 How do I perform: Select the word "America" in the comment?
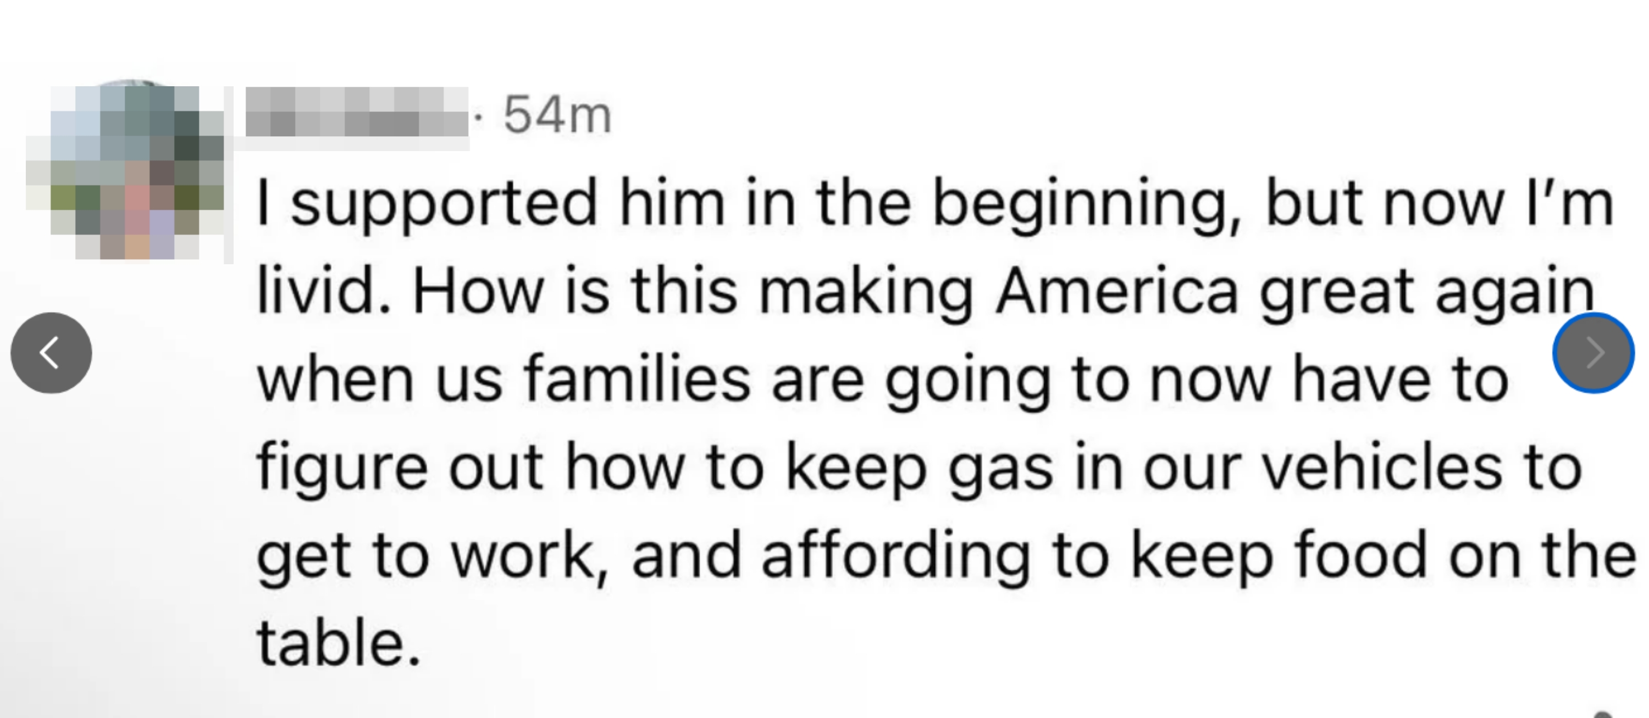(1117, 292)
